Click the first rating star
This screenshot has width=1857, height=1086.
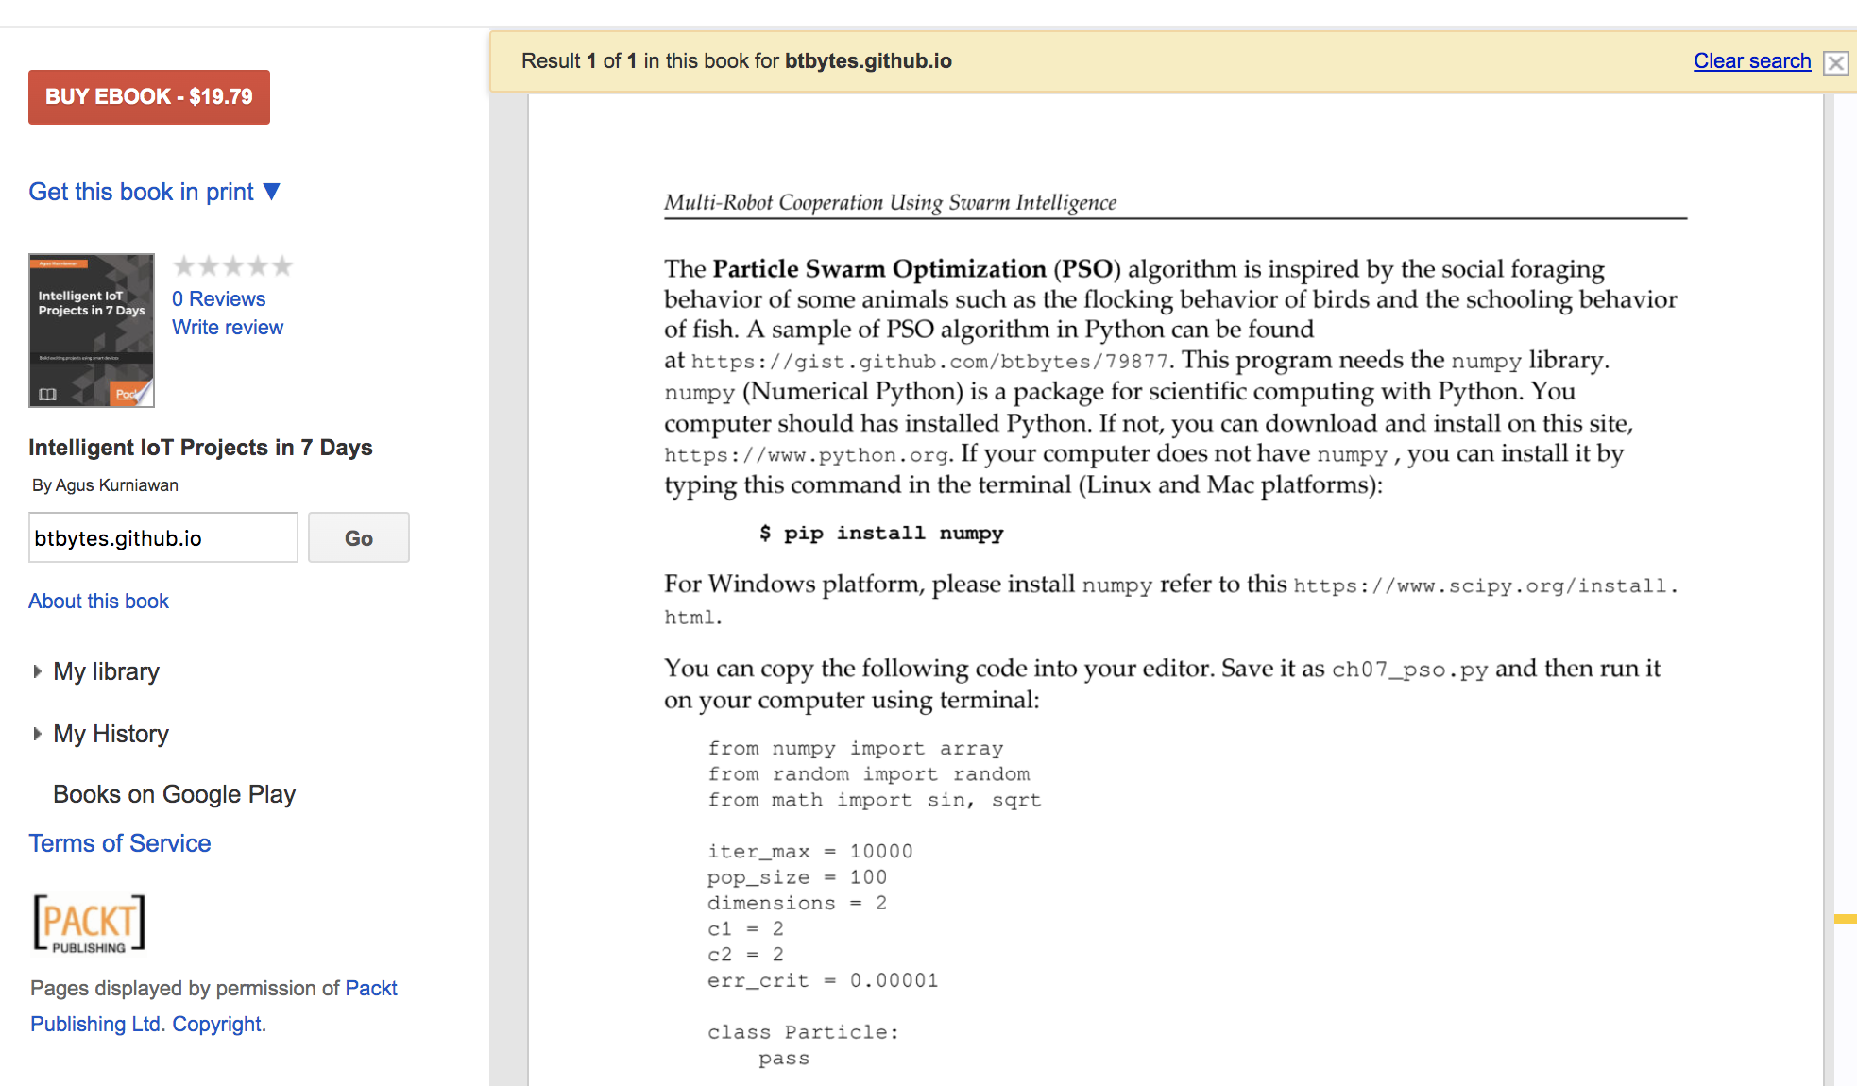tap(184, 266)
